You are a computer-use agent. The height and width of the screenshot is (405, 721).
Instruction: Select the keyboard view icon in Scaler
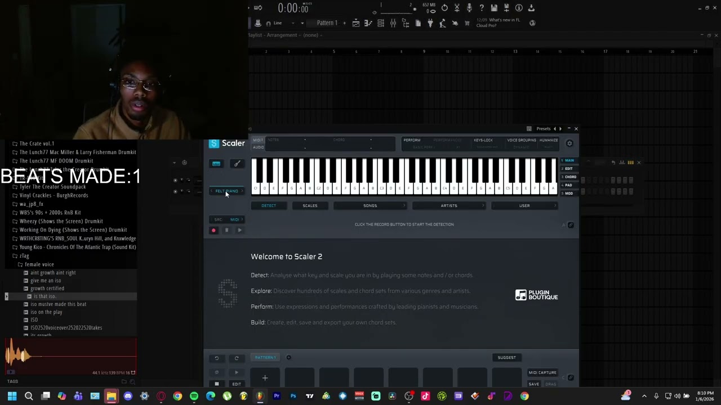coord(216,164)
